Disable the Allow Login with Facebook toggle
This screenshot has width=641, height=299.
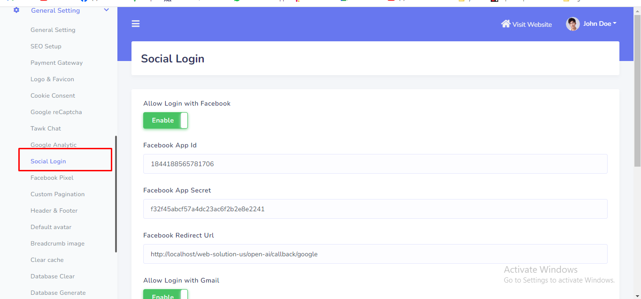(165, 121)
